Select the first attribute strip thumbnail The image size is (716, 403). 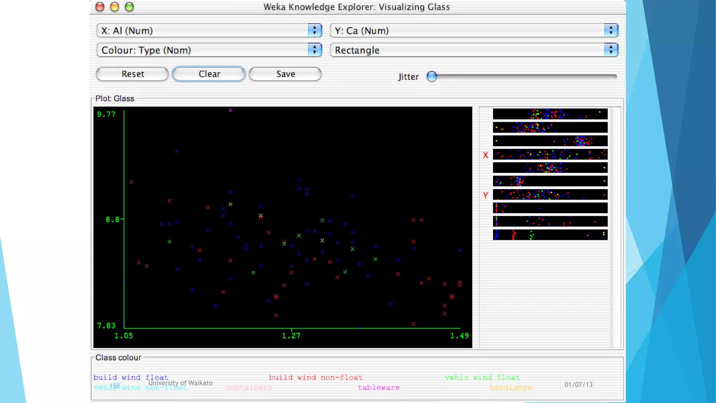pos(550,114)
